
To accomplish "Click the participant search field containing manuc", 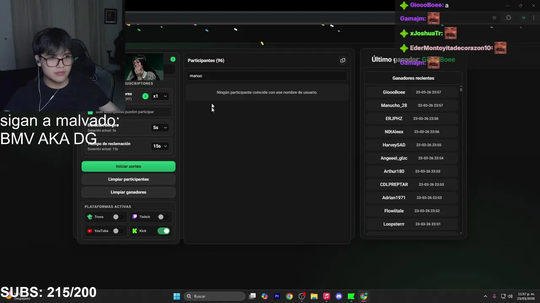I will coord(267,76).
